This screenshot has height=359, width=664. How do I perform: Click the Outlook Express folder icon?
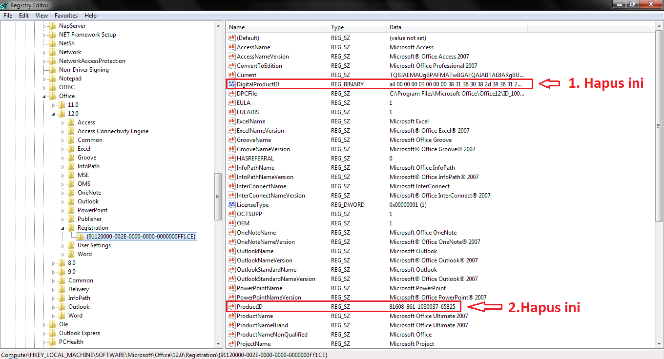tap(53, 333)
